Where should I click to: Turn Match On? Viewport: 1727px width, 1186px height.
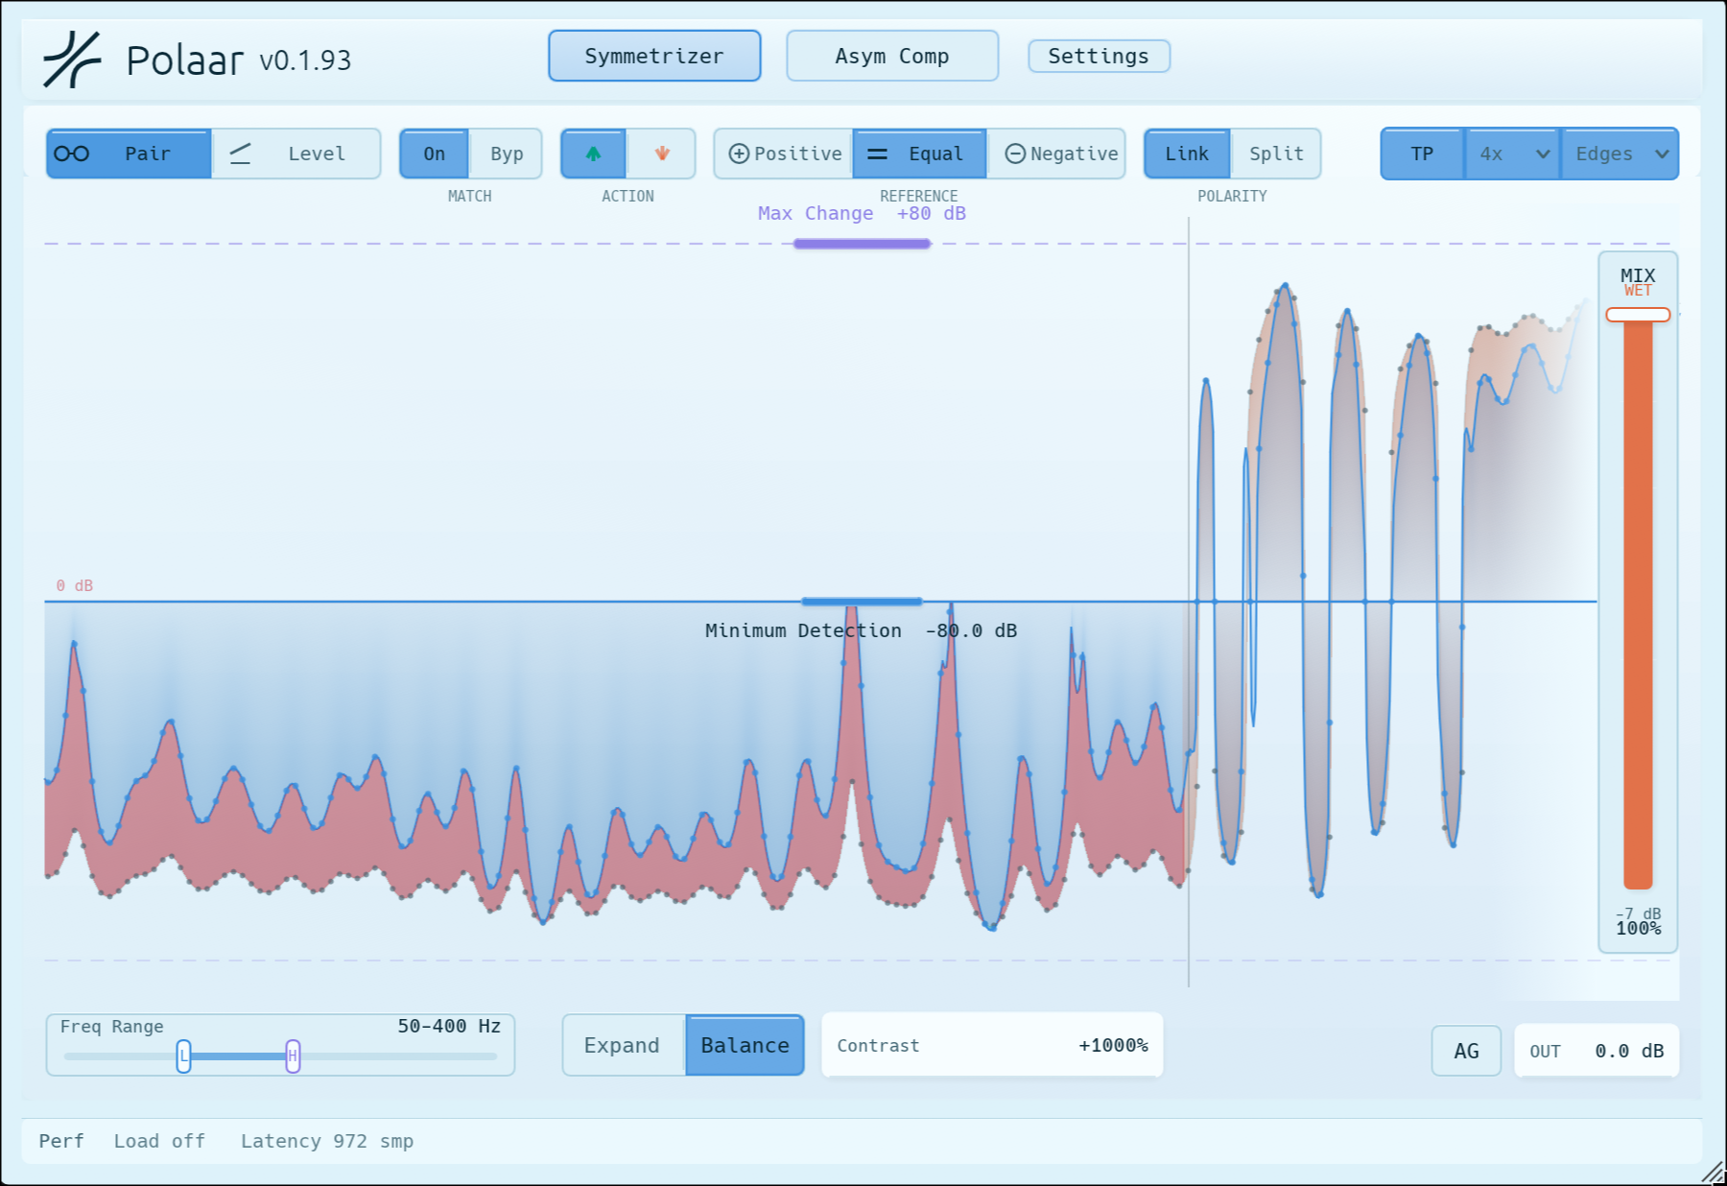pyautogui.click(x=434, y=154)
